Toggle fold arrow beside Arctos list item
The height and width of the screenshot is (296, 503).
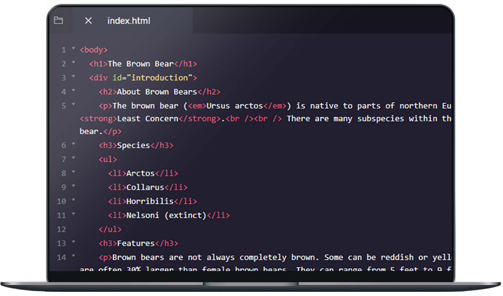point(74,172)
